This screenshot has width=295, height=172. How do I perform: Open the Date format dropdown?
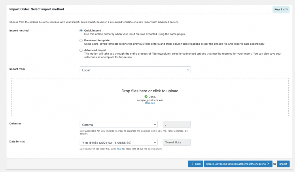[118, 143]
